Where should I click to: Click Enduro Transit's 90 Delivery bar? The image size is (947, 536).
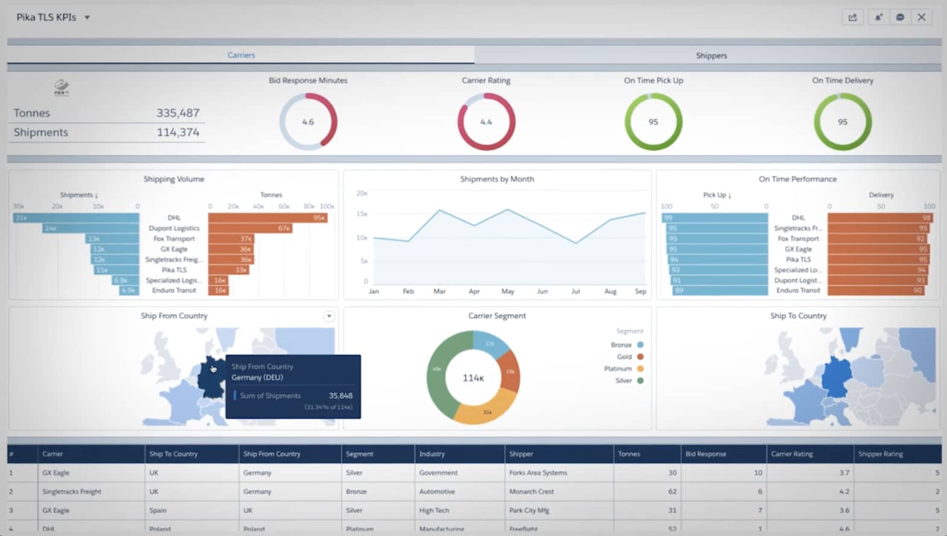click(876, 290)
